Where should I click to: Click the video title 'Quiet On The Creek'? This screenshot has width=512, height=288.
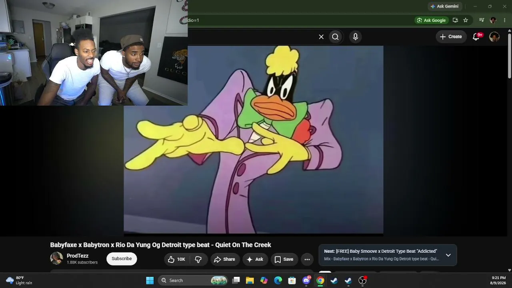pos(160,245)
